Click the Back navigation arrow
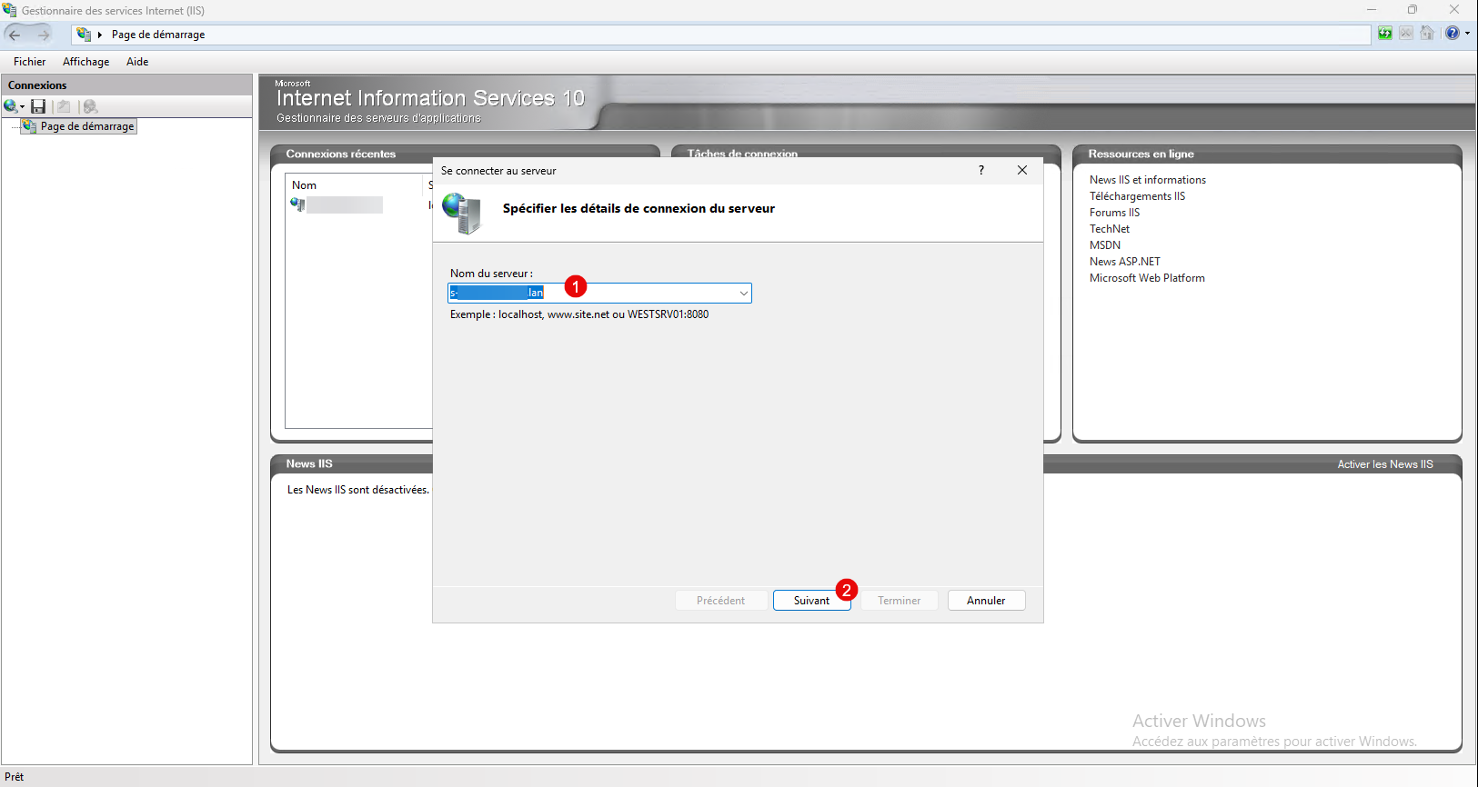 pos(15,35)
